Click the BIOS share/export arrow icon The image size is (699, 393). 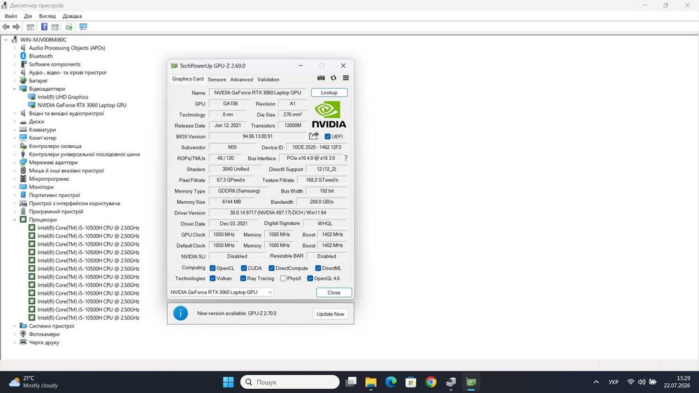(314, 135)
